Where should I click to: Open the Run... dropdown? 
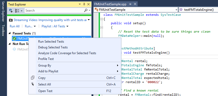click(30, 26)
